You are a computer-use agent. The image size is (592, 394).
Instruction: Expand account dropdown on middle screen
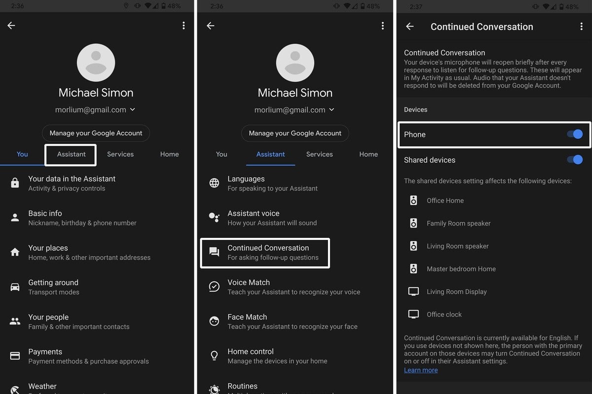pos(332,110)
